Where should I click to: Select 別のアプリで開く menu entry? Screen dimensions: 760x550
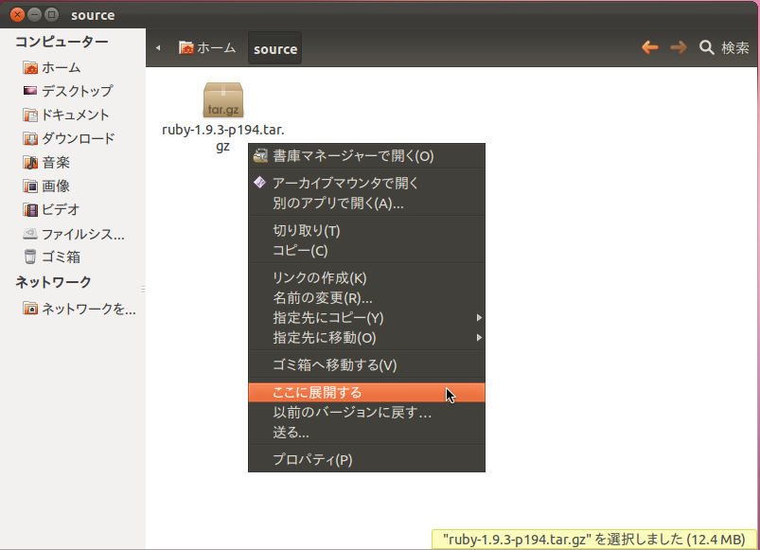[x=366, y=203]
